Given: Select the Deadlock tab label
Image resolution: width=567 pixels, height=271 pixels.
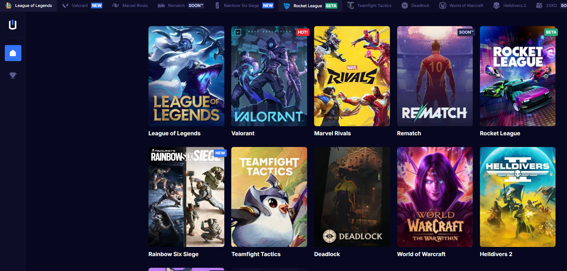Looking at the screenshot, I should 420,6.
